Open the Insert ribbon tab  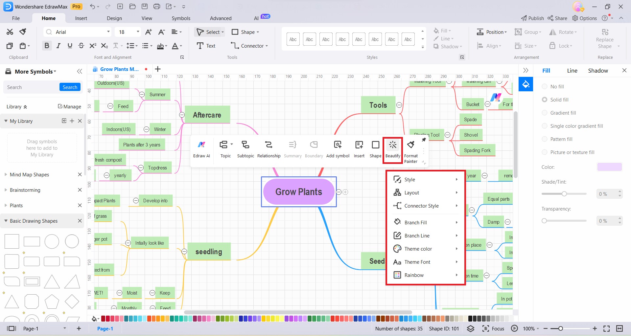tap(81, 18)
